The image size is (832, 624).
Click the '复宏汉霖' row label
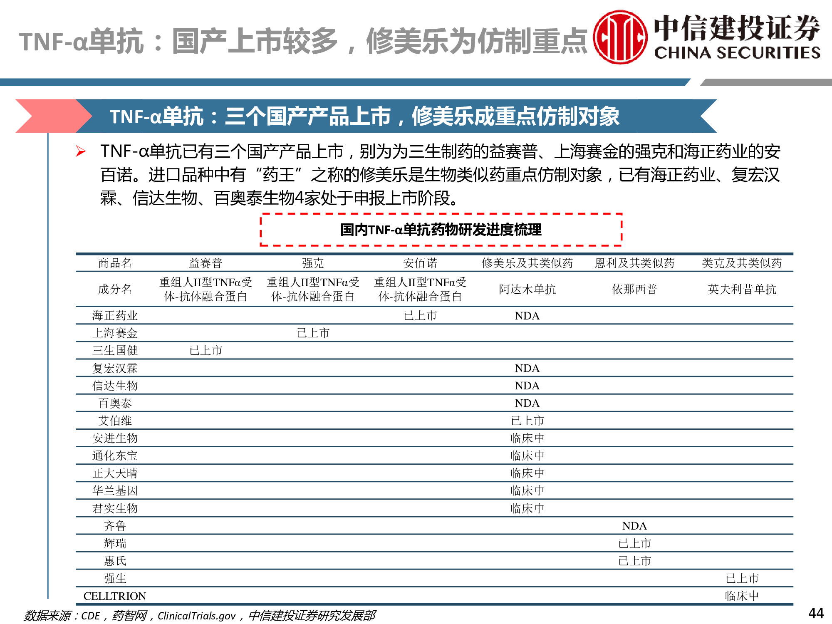[115, 368]
